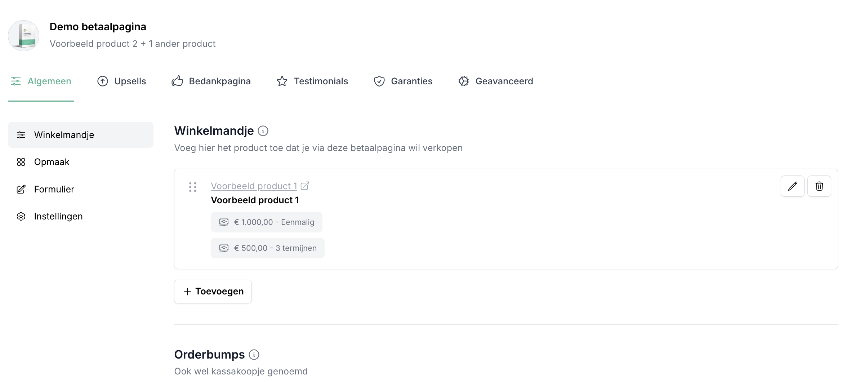Click the Toevoegen button
The image size is (851, 382).
[213, 291]
